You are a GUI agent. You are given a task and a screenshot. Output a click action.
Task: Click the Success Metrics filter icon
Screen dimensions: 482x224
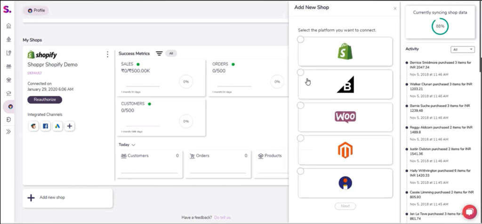pos(159,54)
